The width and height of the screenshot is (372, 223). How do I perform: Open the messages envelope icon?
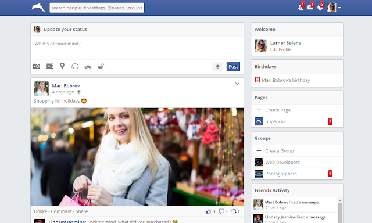pos(310,7)
